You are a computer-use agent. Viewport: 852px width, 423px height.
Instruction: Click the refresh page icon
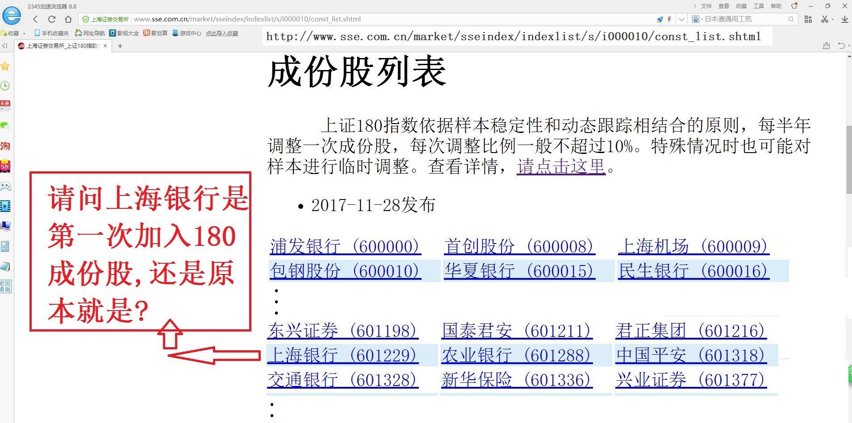coord(52,19)
